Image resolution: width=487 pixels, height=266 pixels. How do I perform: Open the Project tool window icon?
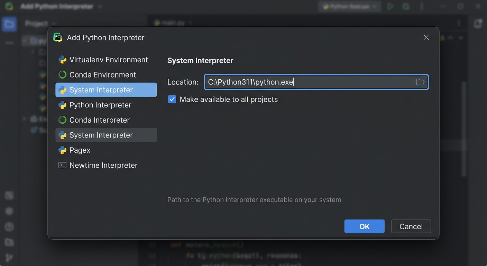point(9,24)
